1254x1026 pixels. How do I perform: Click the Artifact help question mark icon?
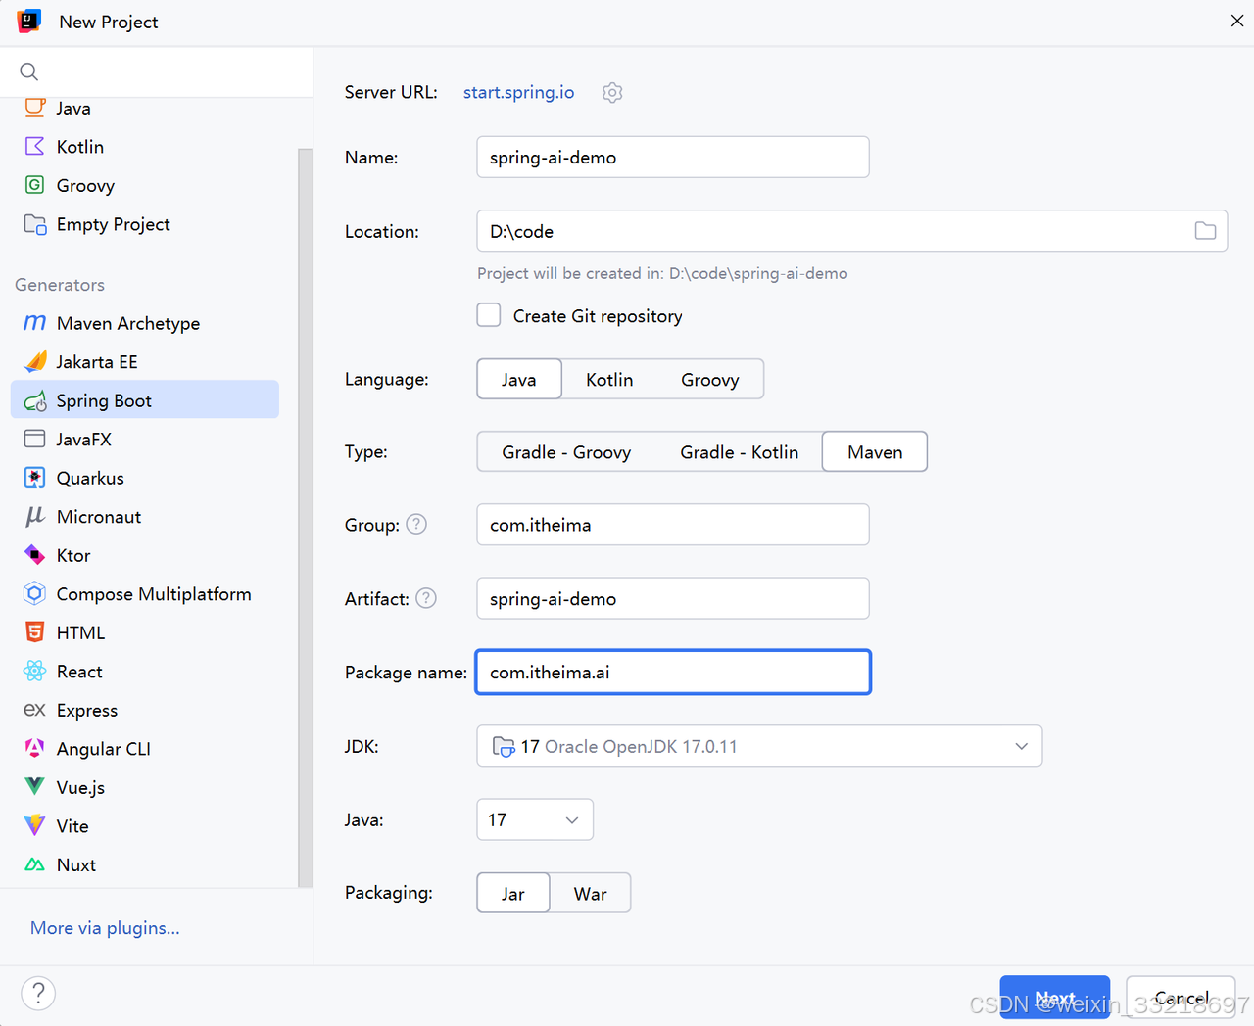click(426, 598)
